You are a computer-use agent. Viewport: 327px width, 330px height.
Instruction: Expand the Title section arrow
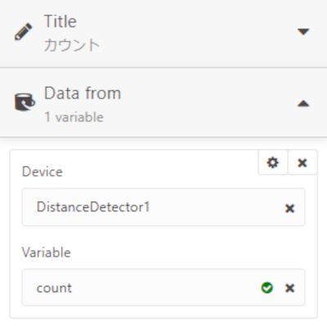pyautogui.click(x=303, y=32)
